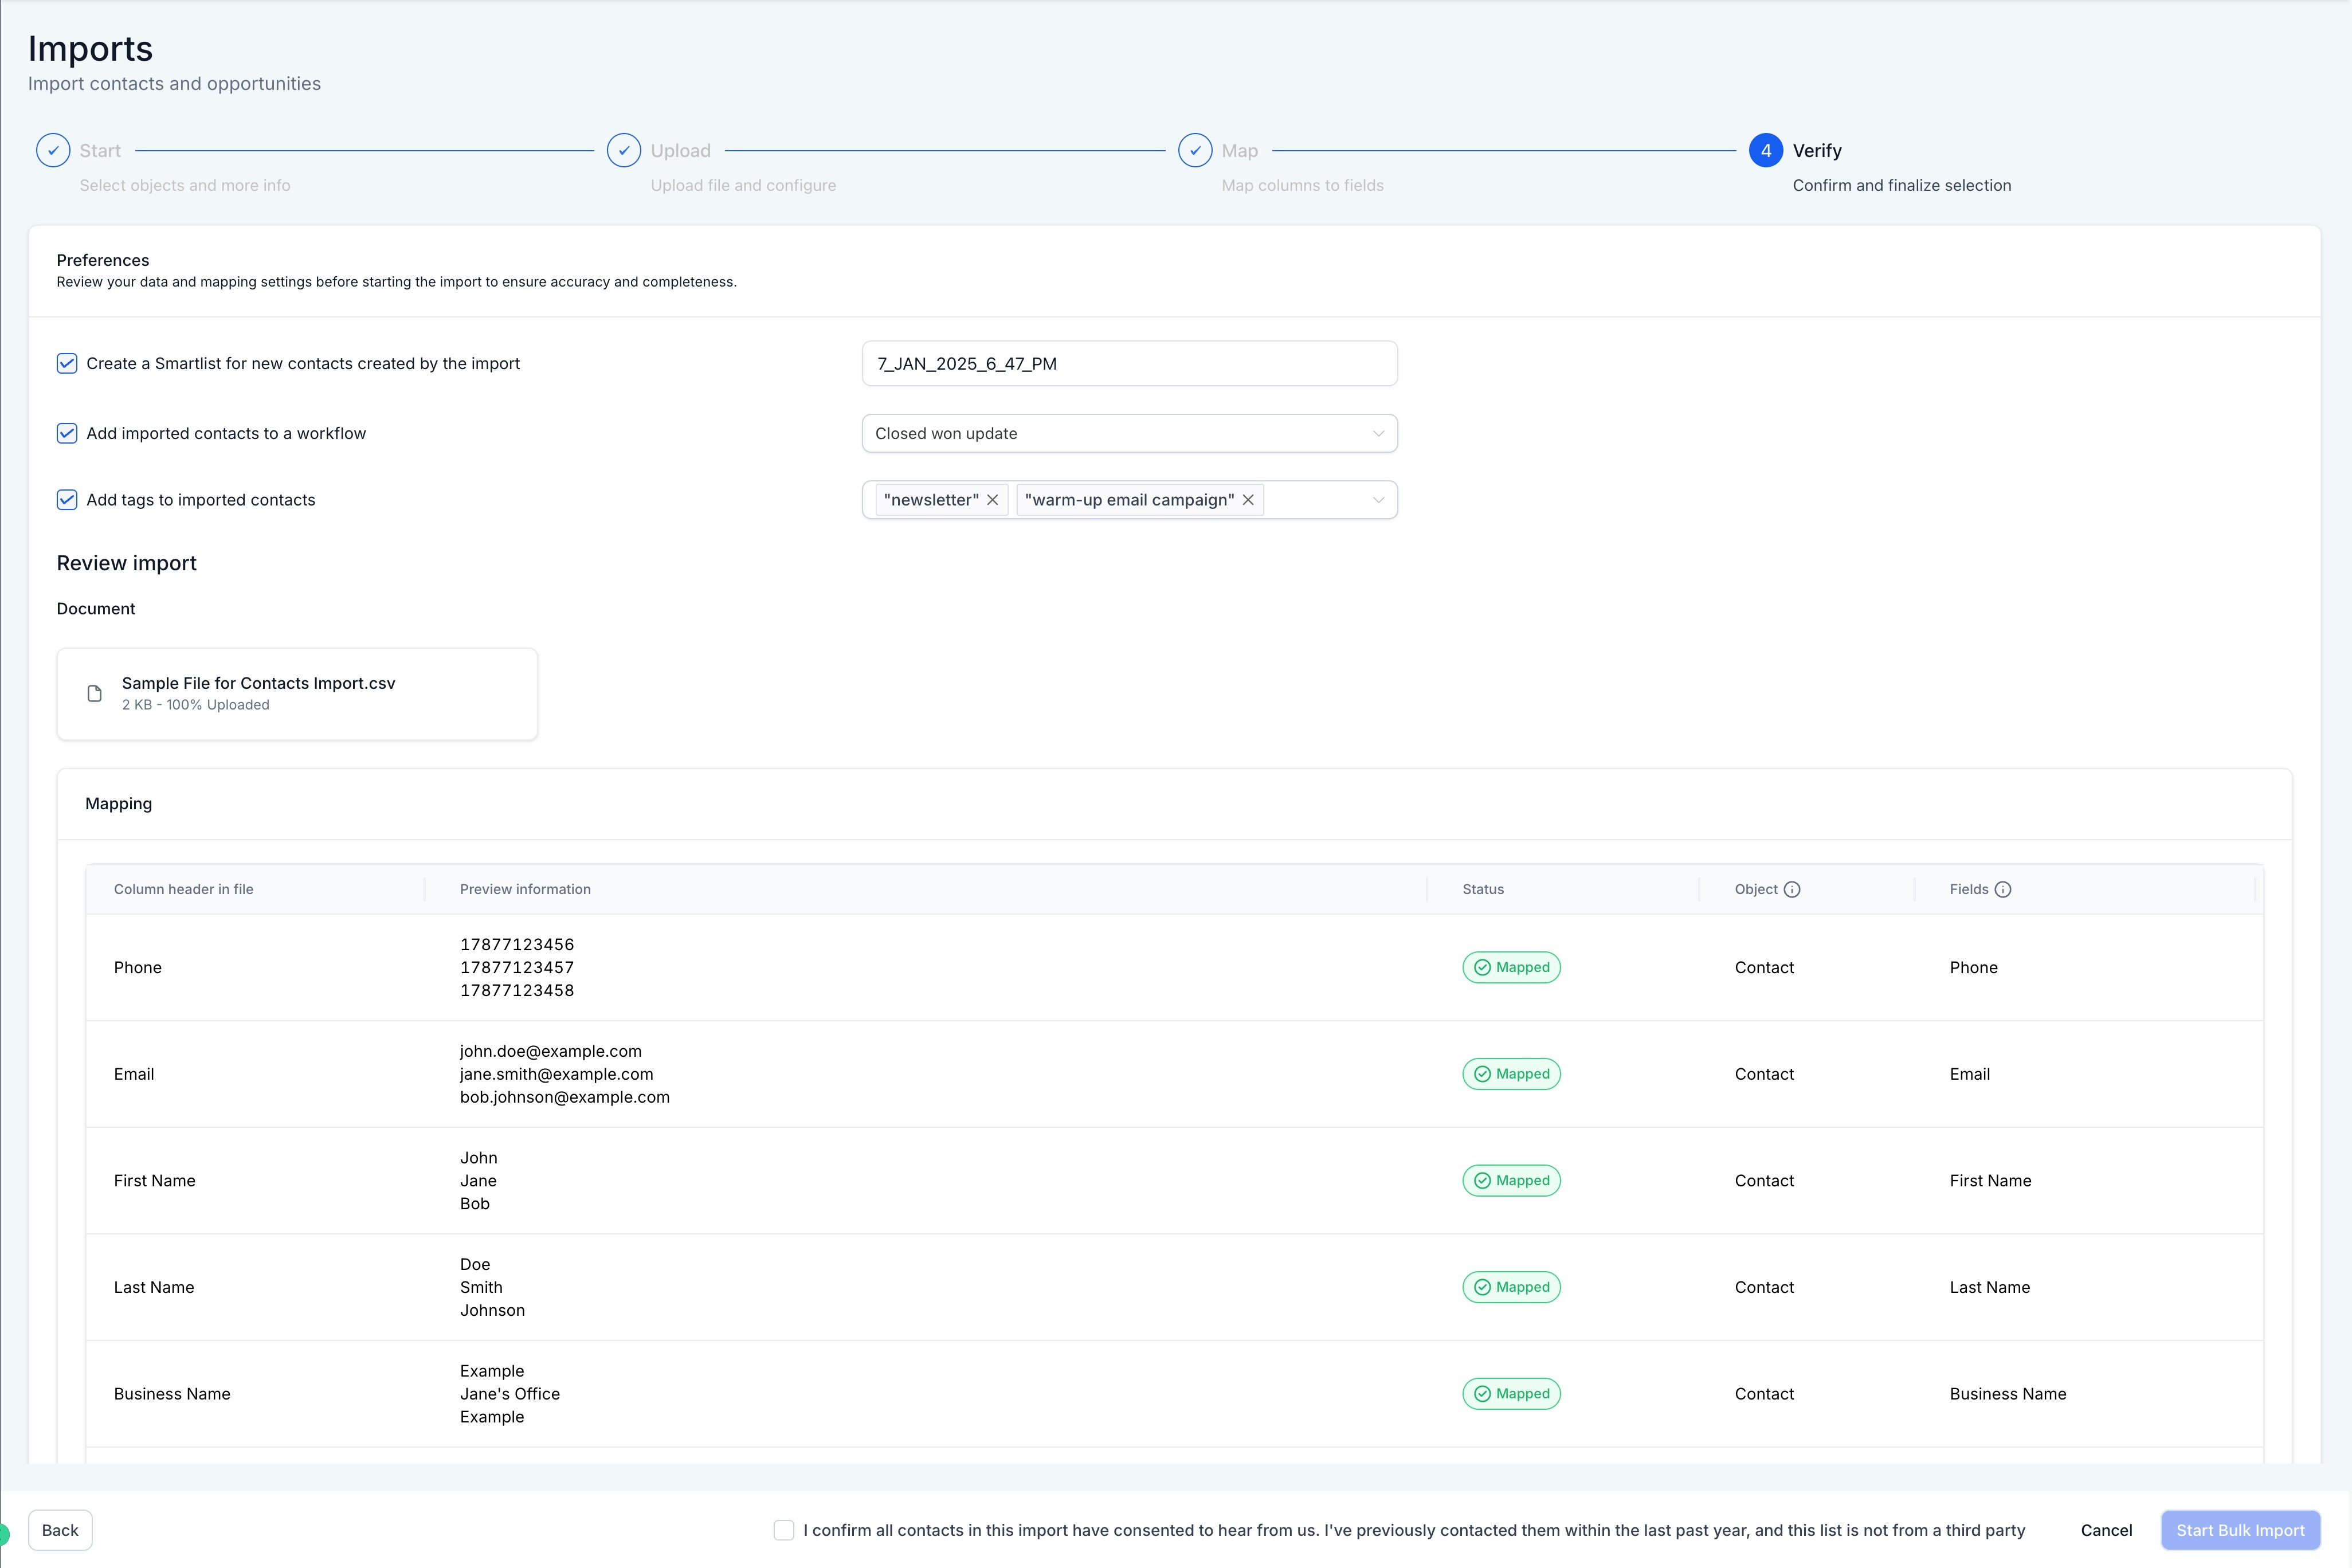
Task: Click Cancel to abort the import
Action: [2106, 1530]
